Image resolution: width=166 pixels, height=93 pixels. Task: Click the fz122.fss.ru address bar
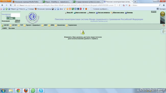(x=65, y=5)
